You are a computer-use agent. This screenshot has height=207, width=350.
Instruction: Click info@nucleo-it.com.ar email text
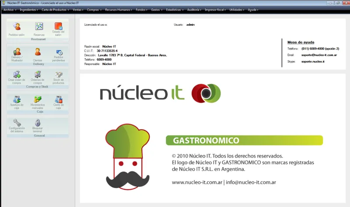251,182
